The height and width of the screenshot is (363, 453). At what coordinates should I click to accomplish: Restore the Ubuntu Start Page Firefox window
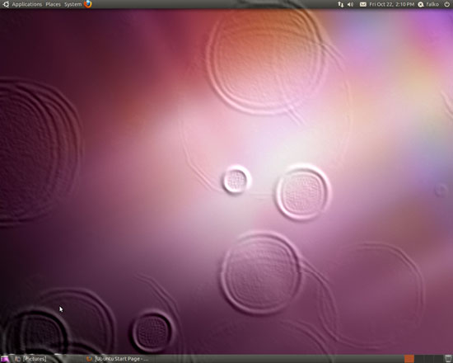pyautogui.click(x=118, y=359)
